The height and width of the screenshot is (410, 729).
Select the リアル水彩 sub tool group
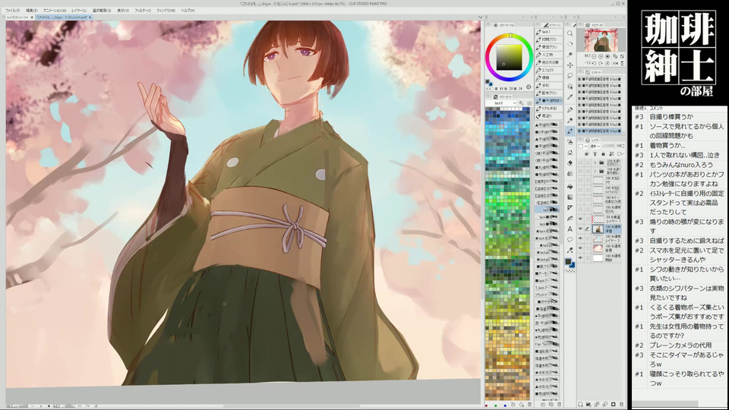(x=548, y=109)
